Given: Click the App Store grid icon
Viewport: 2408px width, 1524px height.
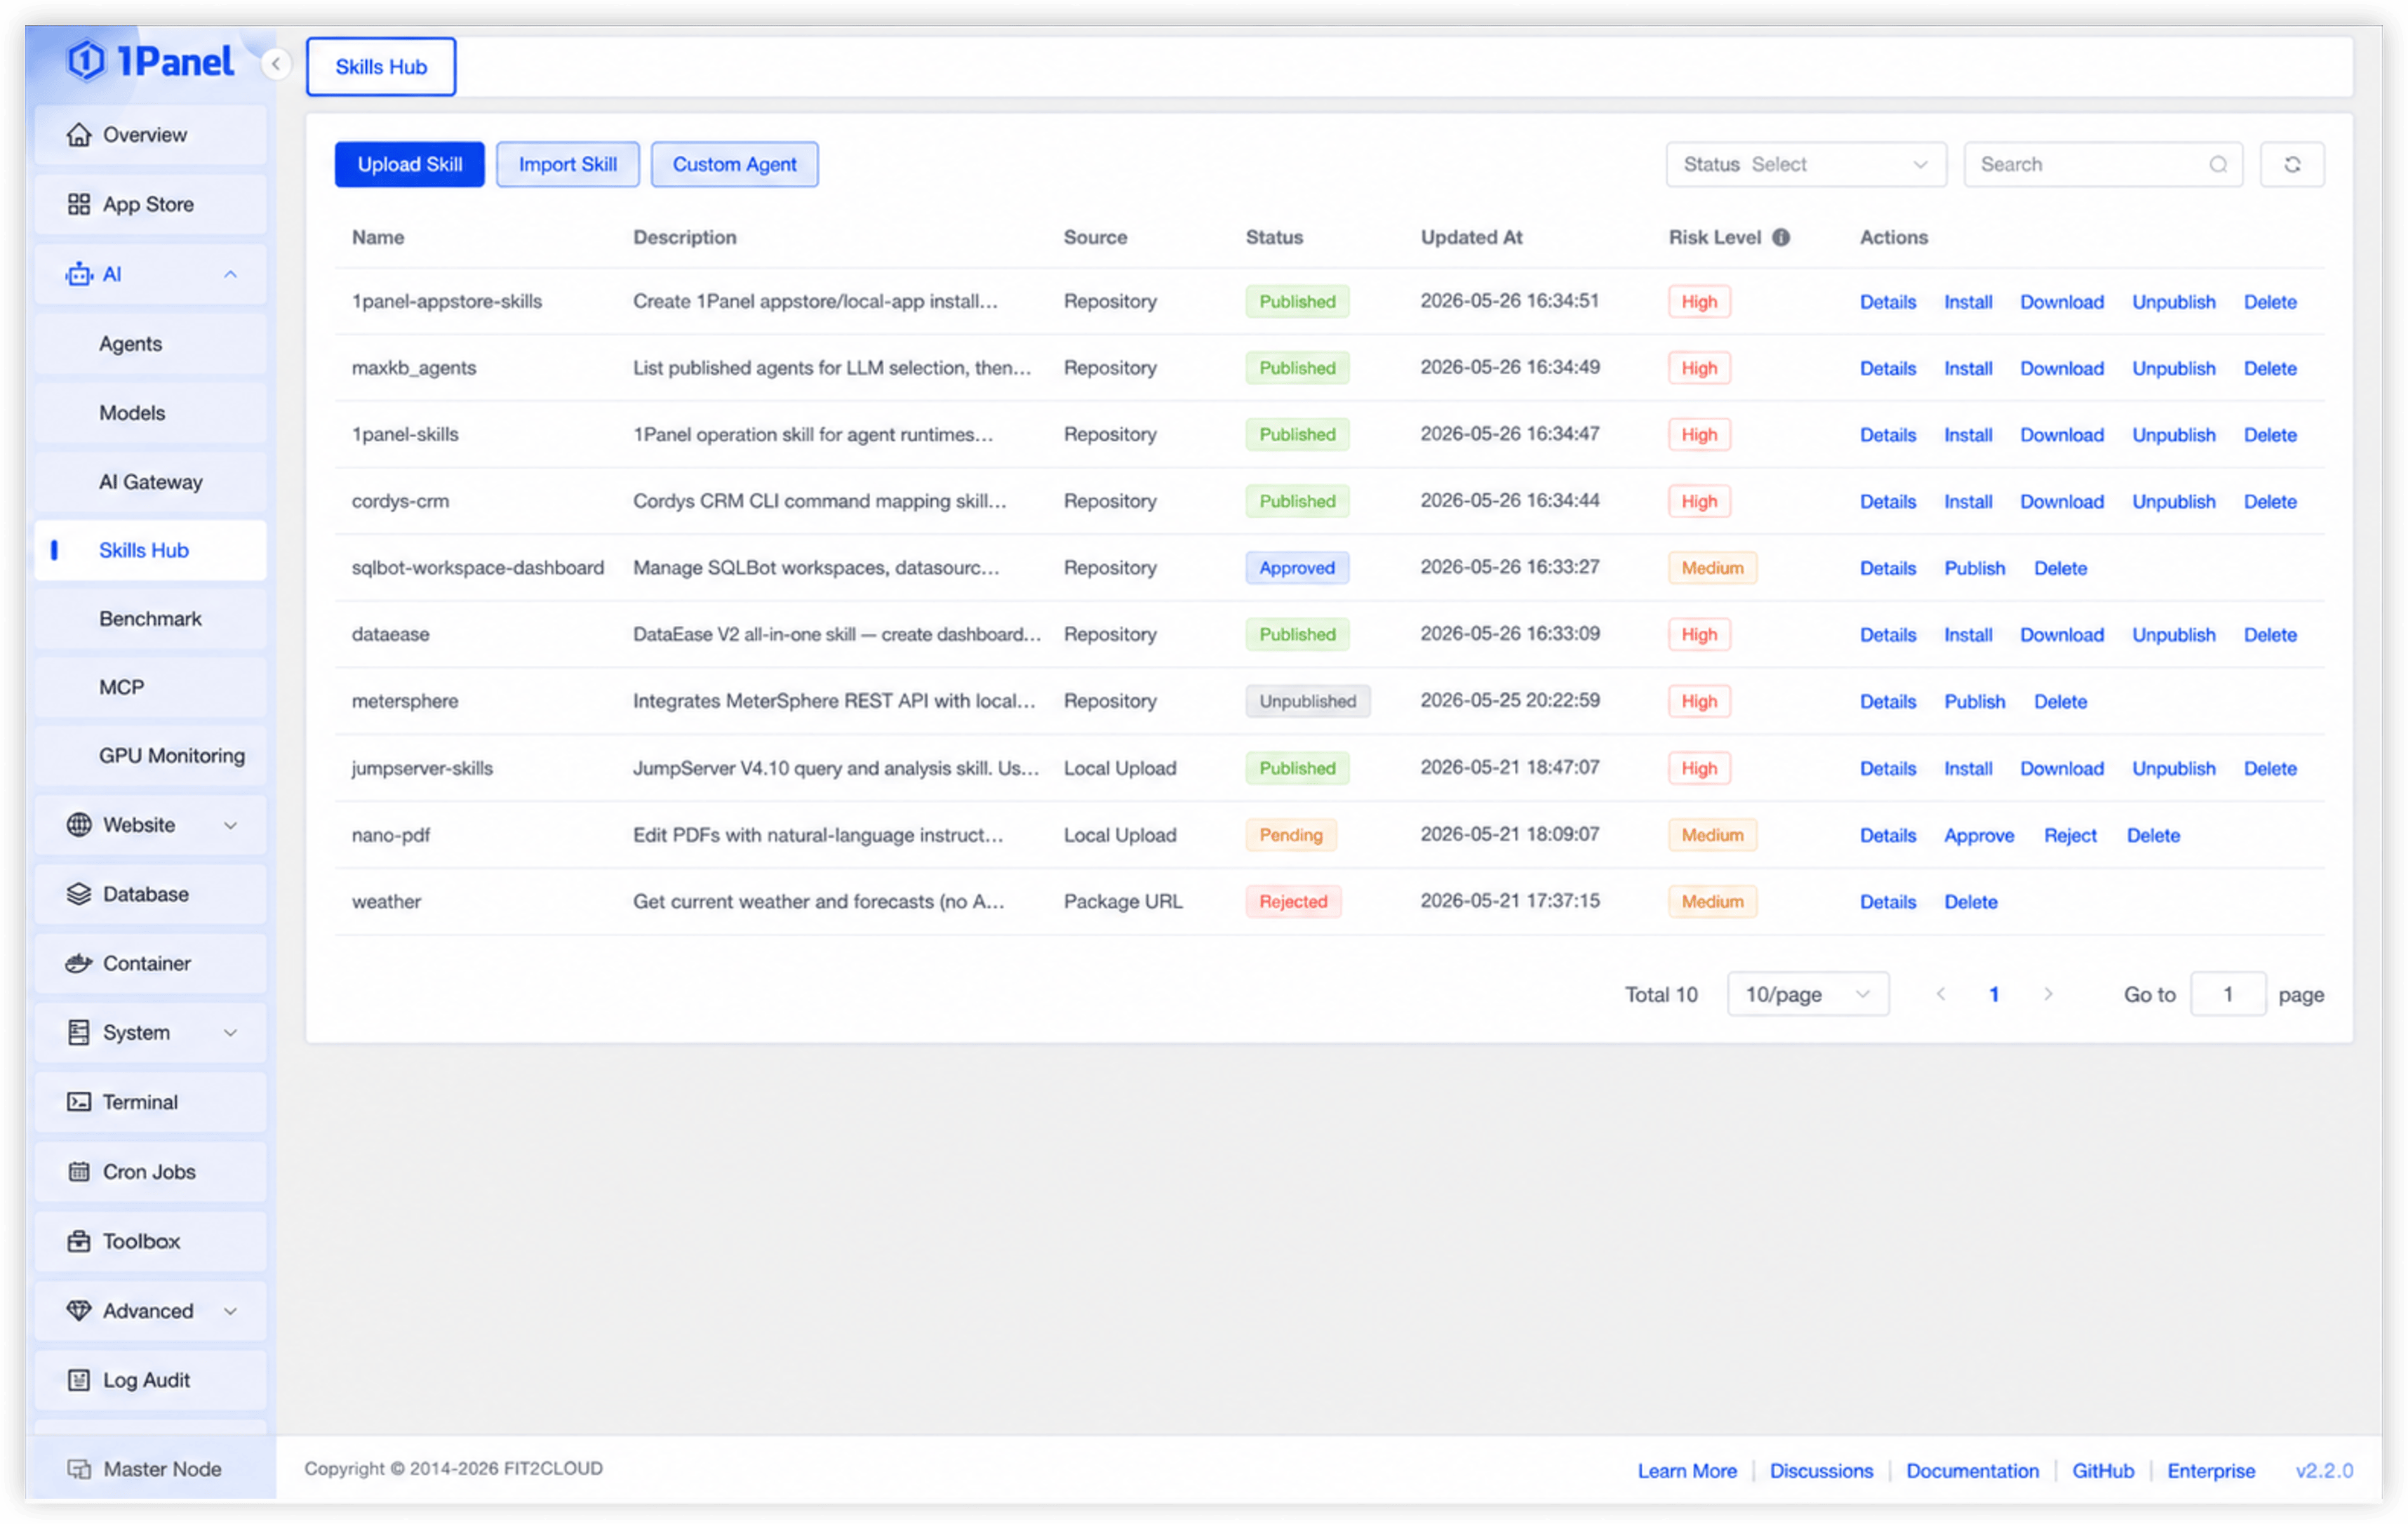Looking at the screenshot, I should click(x=79, y=204).
